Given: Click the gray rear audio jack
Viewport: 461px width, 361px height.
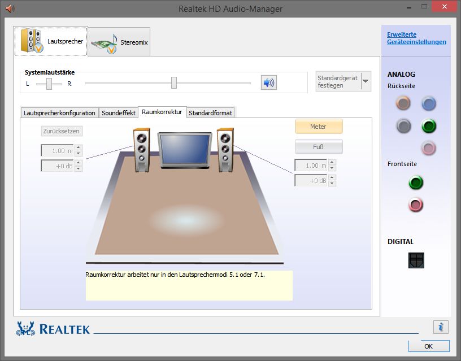Looking at the screenshot, I should (403, 126).
